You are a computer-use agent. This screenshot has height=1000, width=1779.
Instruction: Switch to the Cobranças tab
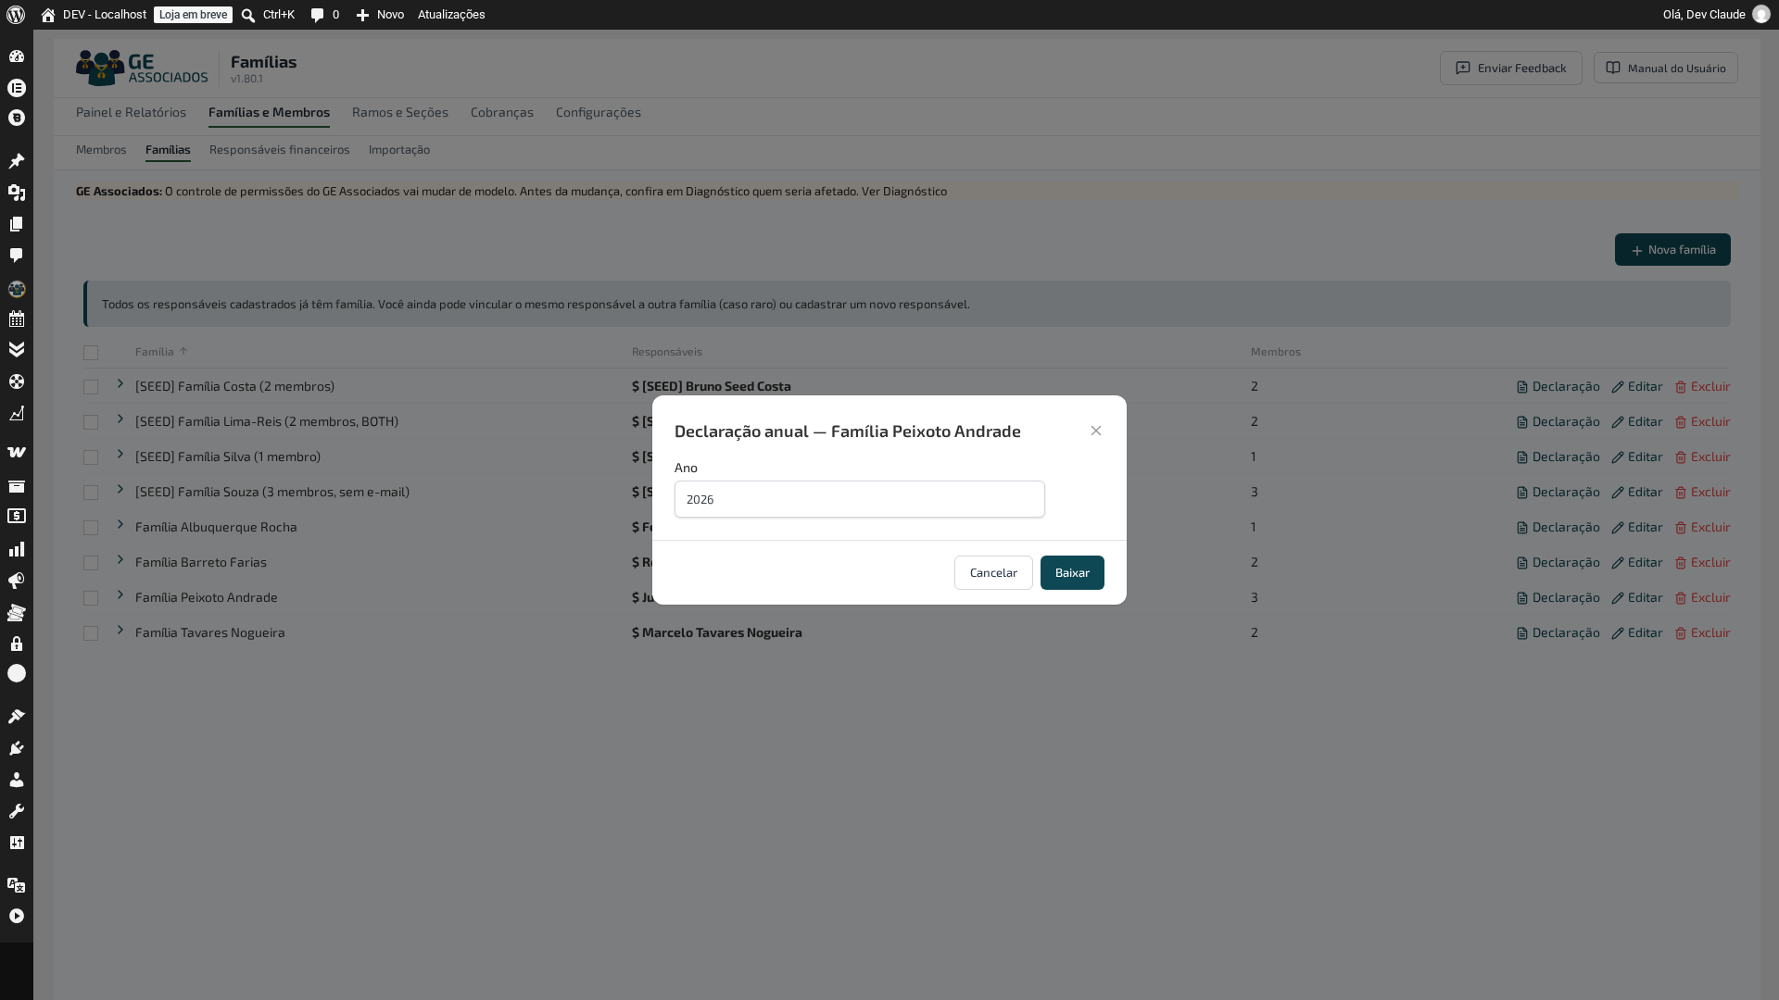502,112
